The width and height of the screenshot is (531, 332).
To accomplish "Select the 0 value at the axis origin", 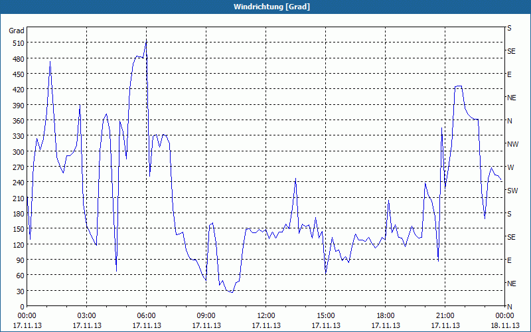I will pos(23,307).
